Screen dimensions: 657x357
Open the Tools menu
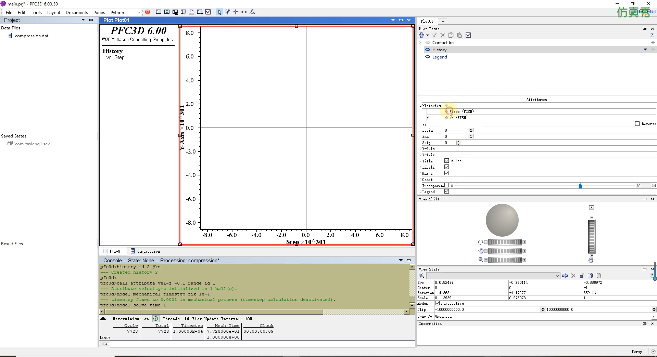pyautogui.click(x=36, y=12)
